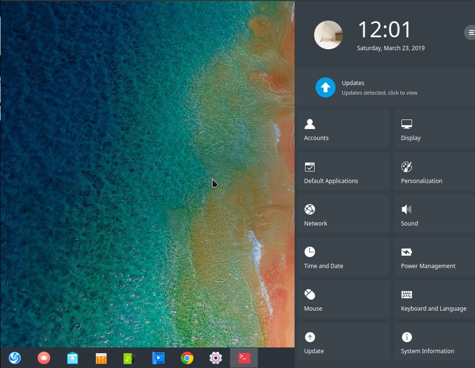This screenshot has height=368, width=475.
Task: Open the Display settings module
Action: click(430, 128)
